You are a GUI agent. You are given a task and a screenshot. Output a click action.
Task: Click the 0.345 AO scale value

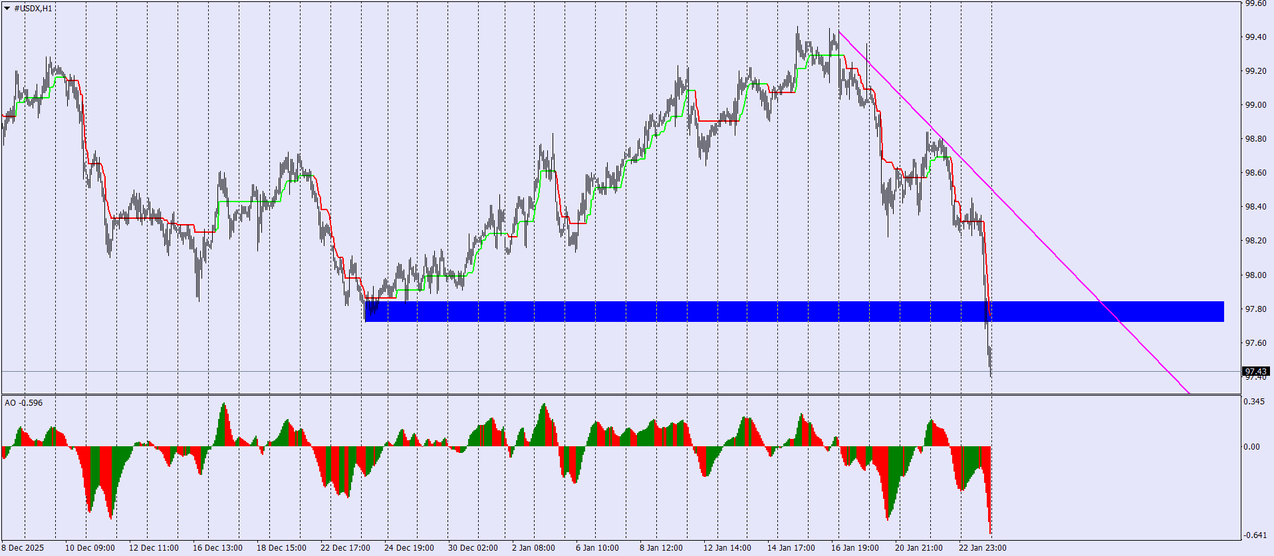1253,401
